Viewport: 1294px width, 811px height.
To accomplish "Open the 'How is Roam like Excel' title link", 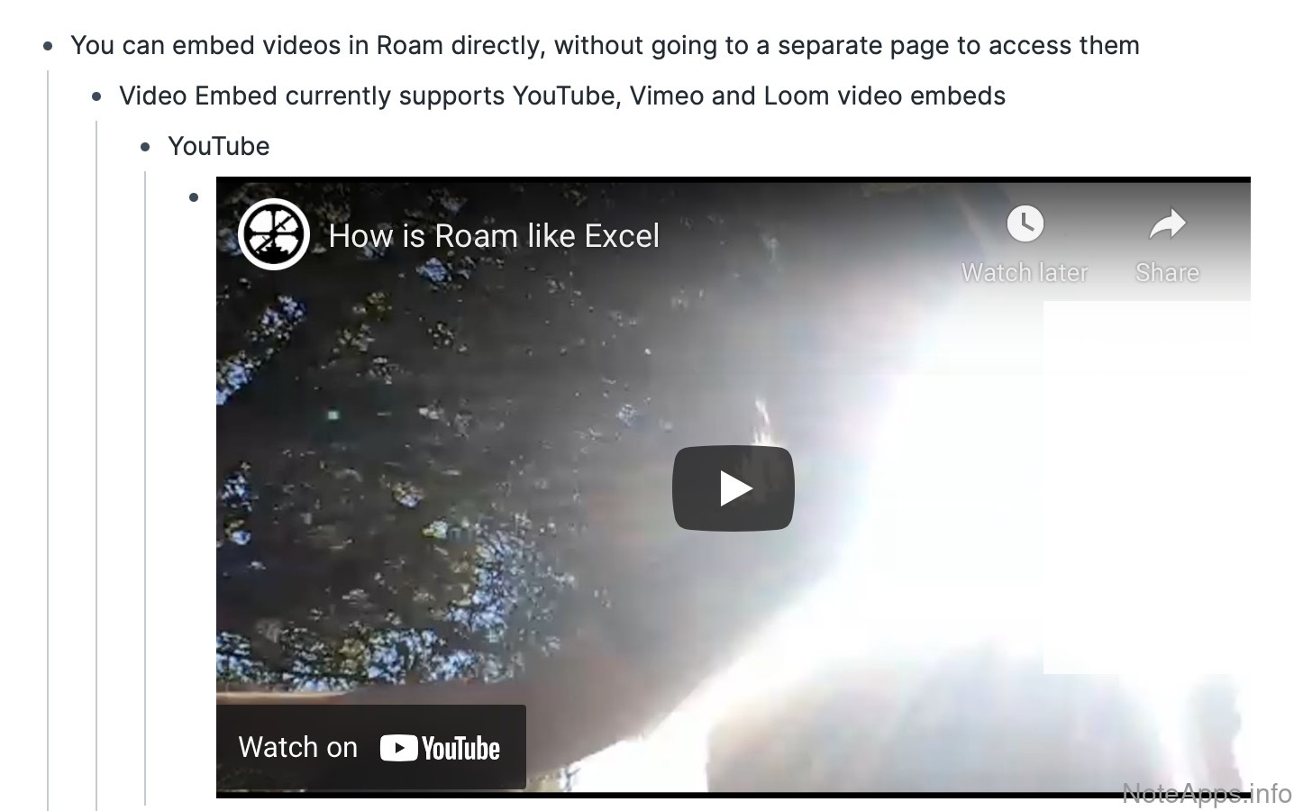I will [494, 236].
